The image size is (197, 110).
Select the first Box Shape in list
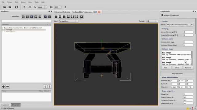pos(176,53)
